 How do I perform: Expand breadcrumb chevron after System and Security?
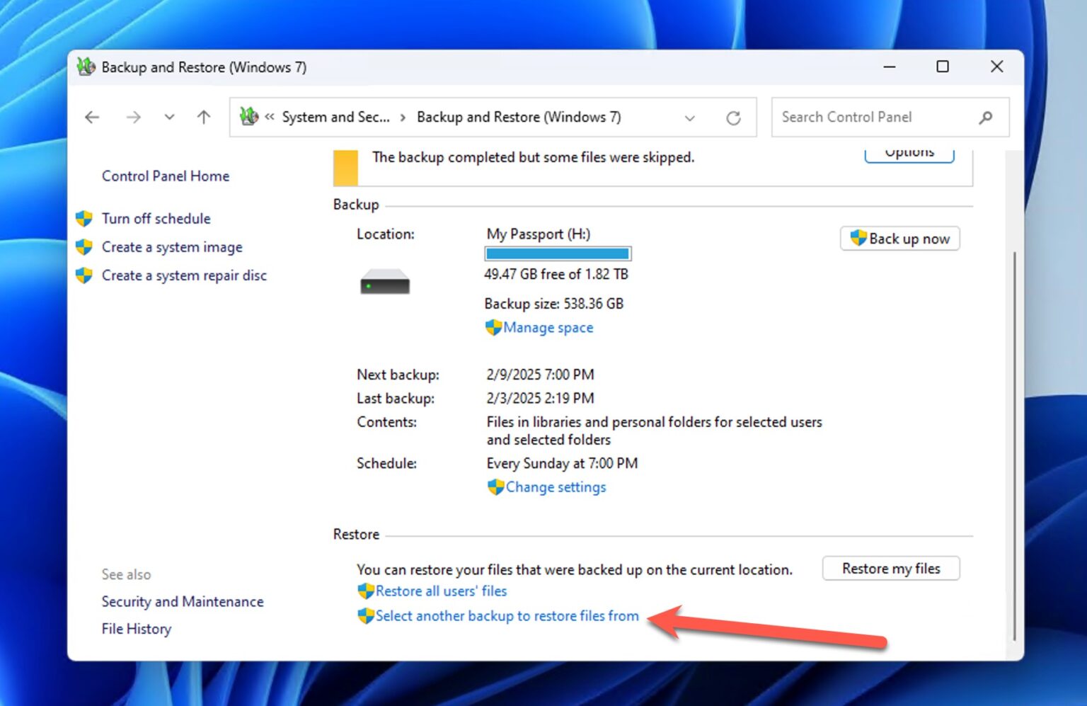coord(403,118)
